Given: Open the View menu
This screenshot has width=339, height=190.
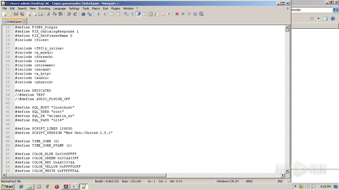Looking at the screenshot, I should click(x=33, y=8).
